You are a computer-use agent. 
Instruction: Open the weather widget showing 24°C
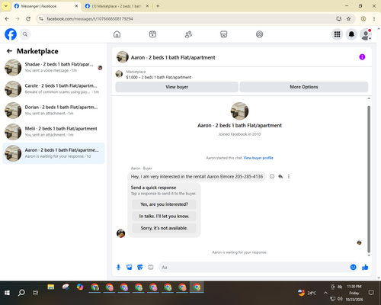pyautogui.click(x=307, y=293)
